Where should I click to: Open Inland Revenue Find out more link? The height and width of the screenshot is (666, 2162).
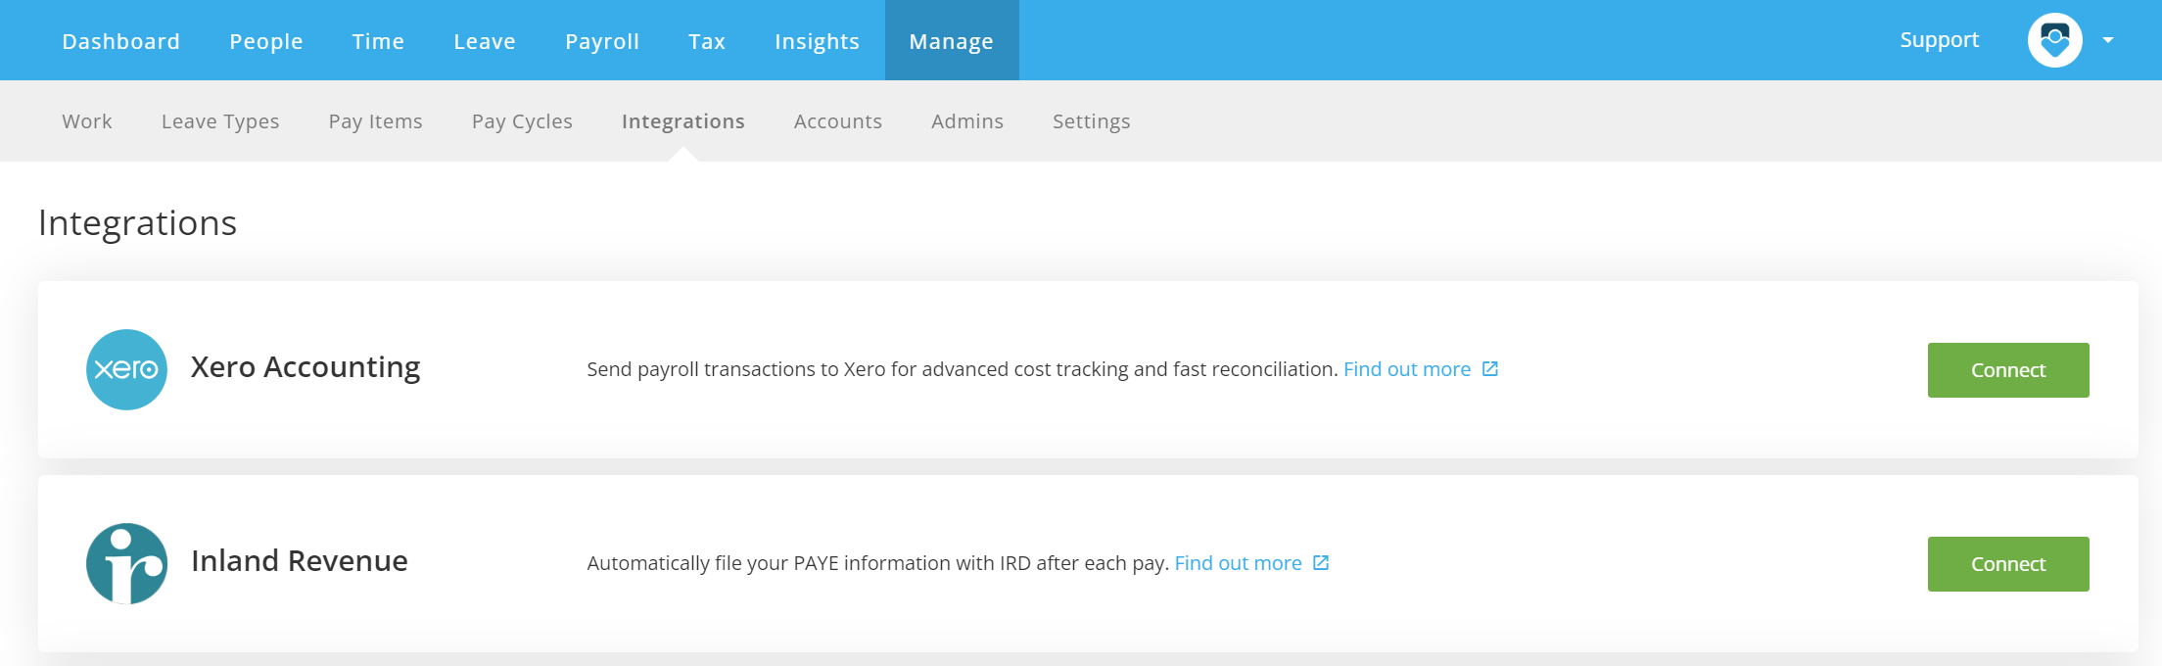(1239, 563)
